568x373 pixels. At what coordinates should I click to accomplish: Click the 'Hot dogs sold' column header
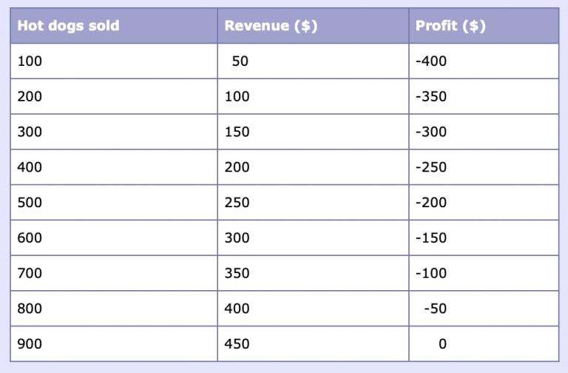[68, 26]
